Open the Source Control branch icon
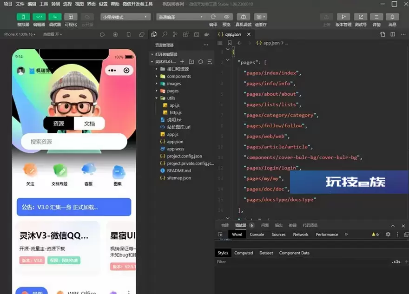The width and height of the screenshot is (409, 294). [x=175, y=34]
